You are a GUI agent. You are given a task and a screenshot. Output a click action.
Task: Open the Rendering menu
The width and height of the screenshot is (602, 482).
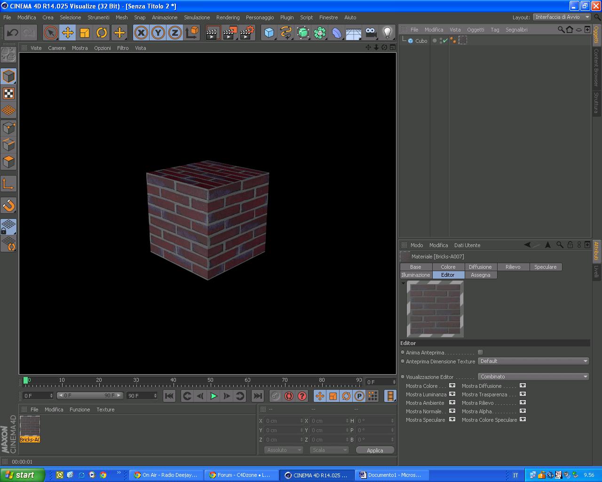[228, 17]
